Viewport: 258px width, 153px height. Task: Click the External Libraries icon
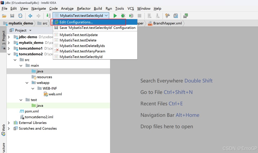16,123
